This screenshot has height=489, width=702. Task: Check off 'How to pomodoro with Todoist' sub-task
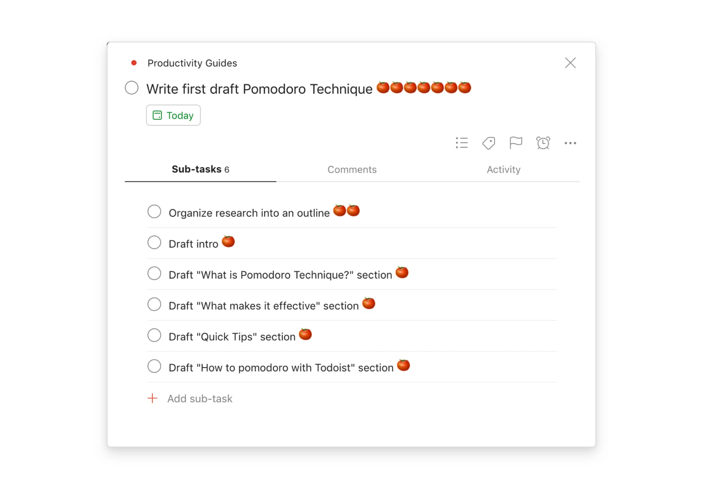click(154, 366)
